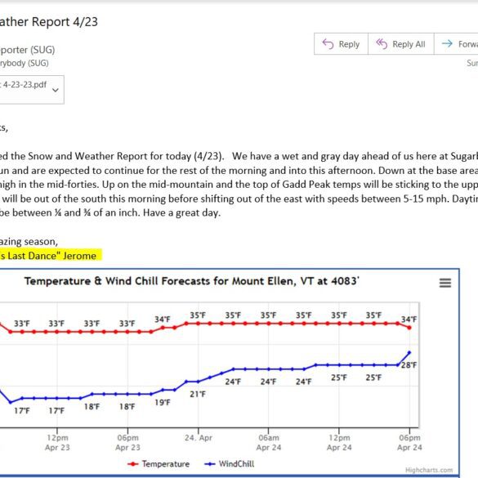Toggle the WindChill series legend item
Image resolution: width=478 pixels, height=478 pixels.
[230, 464]
